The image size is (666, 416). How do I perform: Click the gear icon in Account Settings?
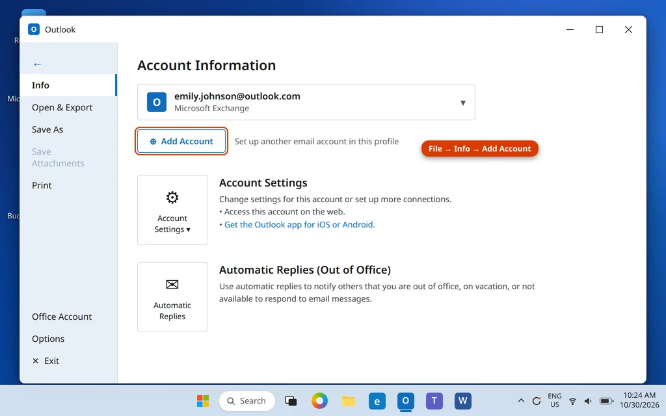[x=172, y=198]
